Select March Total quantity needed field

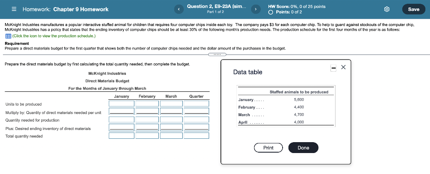[x=171, y=136]
